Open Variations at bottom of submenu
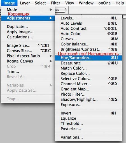This screenshot has width=126, height=143. pos(88,137)
